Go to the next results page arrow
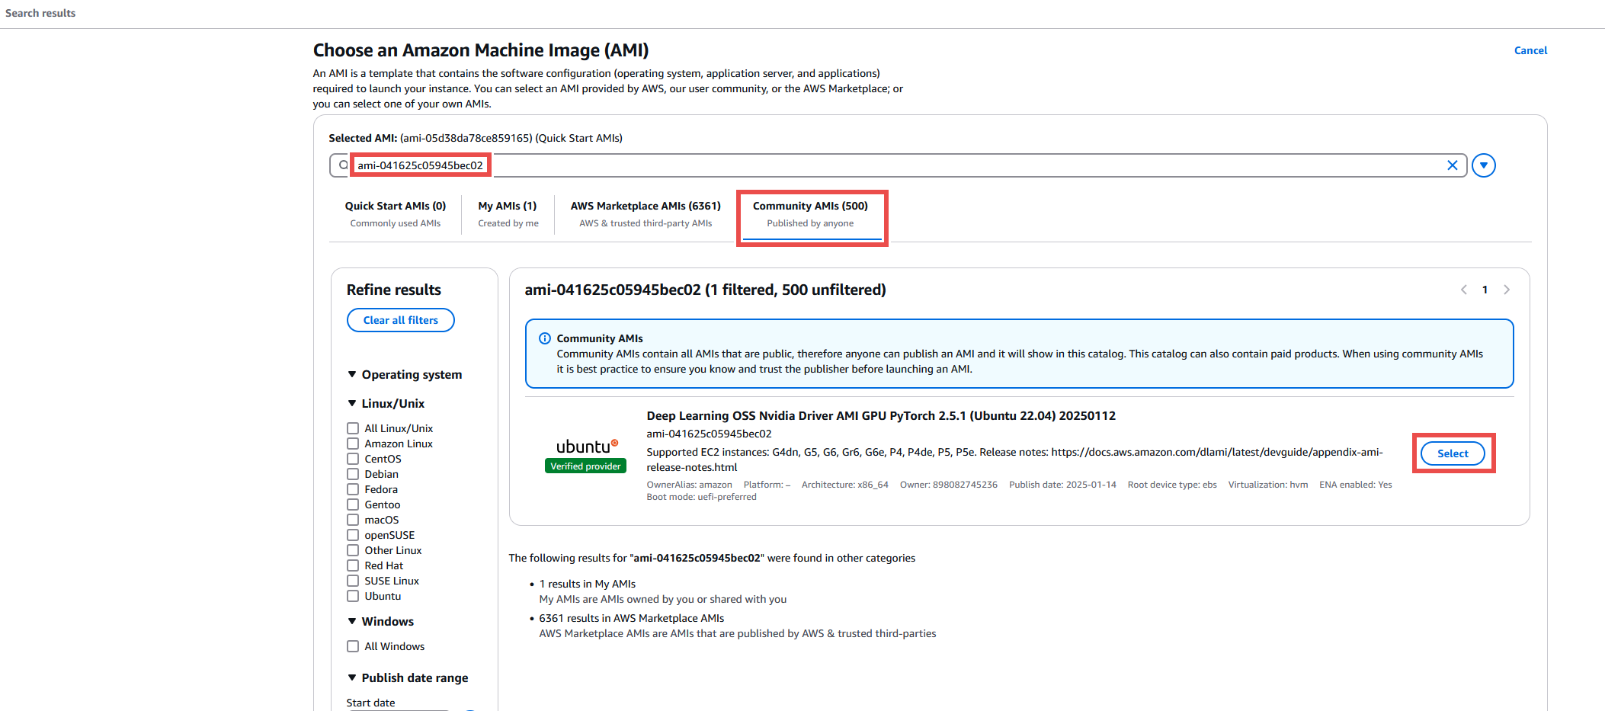This screenshot has width=1605, height=711. (x=1507, y=290)
